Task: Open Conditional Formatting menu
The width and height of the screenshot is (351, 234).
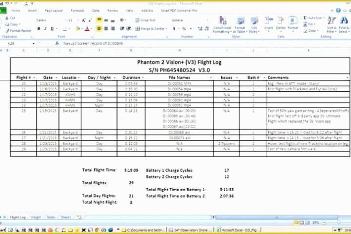Action: click(222, 25)
